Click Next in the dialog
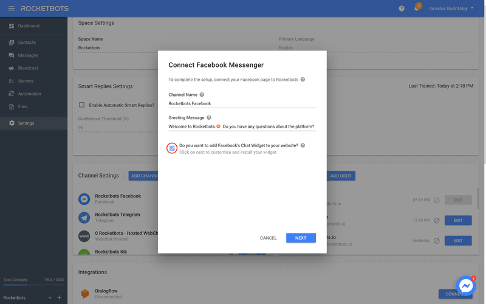 [x=301, y=238]
